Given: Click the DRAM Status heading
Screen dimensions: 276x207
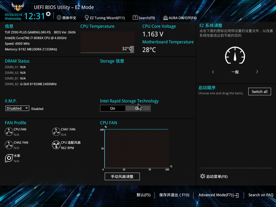Looking at the screenshot, I should (x=17, y=61).
